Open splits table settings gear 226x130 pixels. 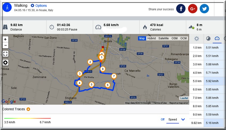tap(196, 39)
